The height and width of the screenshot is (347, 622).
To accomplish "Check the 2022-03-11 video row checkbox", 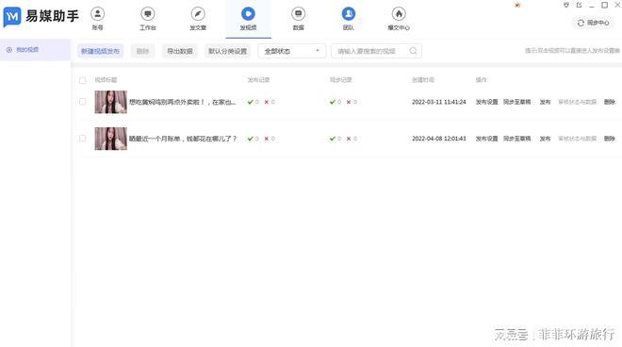I will click(83, 102).
